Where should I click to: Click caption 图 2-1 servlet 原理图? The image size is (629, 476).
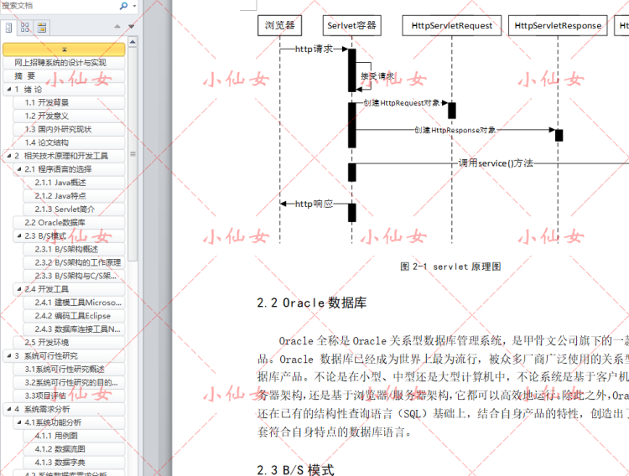coord(450,266)
